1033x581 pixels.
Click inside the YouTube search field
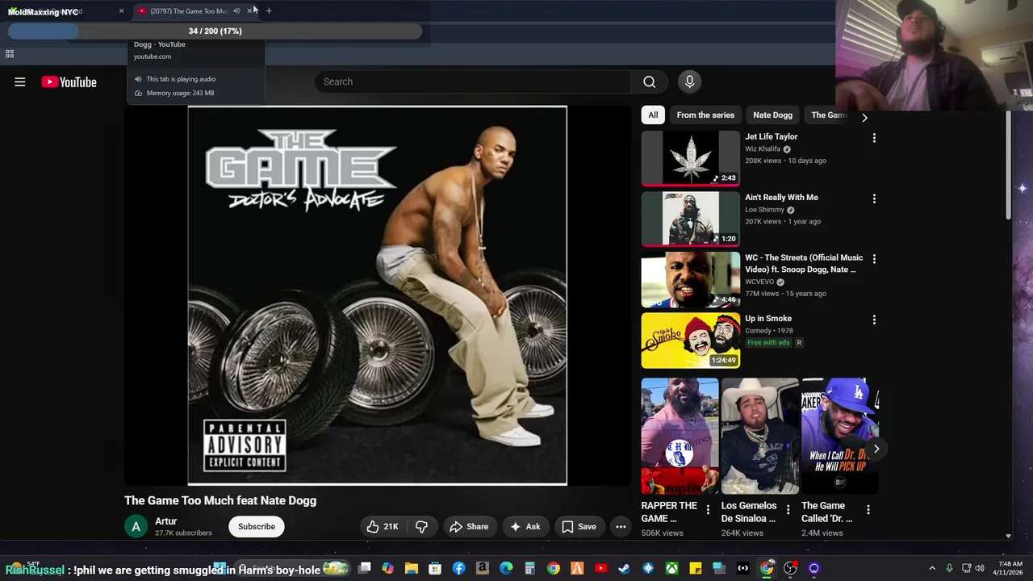pos(473,82)
